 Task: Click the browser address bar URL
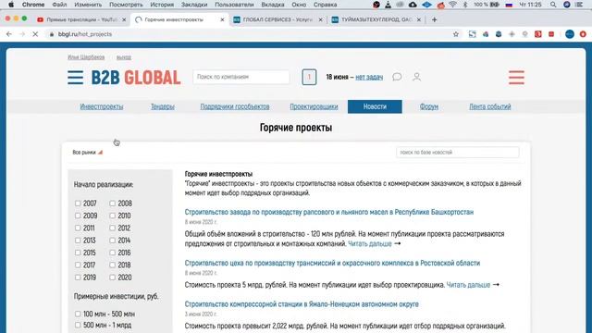point(85,34)
